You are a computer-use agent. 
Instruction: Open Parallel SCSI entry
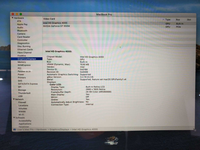tap(24, 71)
